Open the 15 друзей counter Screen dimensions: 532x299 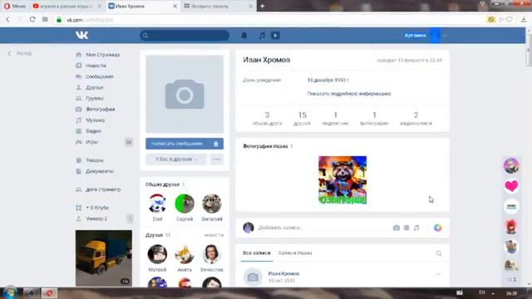point(302,119)
